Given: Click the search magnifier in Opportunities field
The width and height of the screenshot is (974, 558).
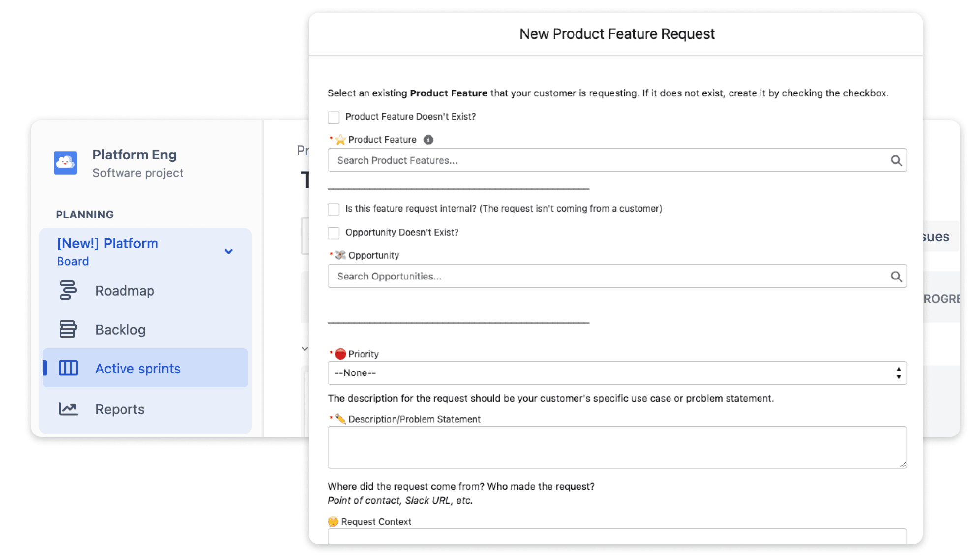Looking at the screenshot, I should 896,277.
